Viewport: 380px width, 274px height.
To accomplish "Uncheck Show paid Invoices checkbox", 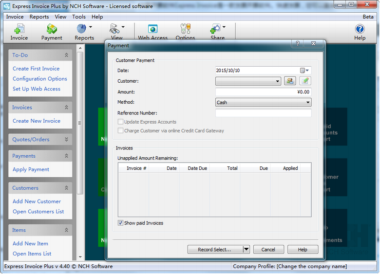I will (121, 223).
